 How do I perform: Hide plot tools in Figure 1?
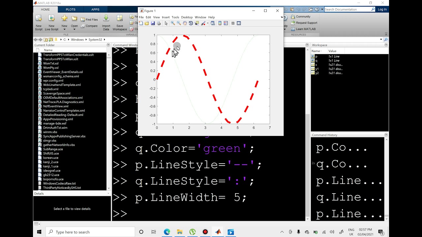[233, 23]
